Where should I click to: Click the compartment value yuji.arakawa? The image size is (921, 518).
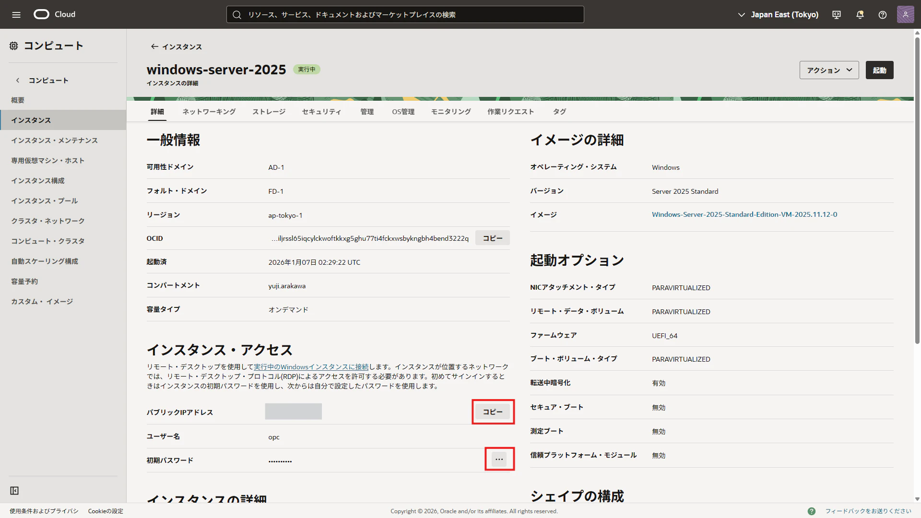point(286,286)
